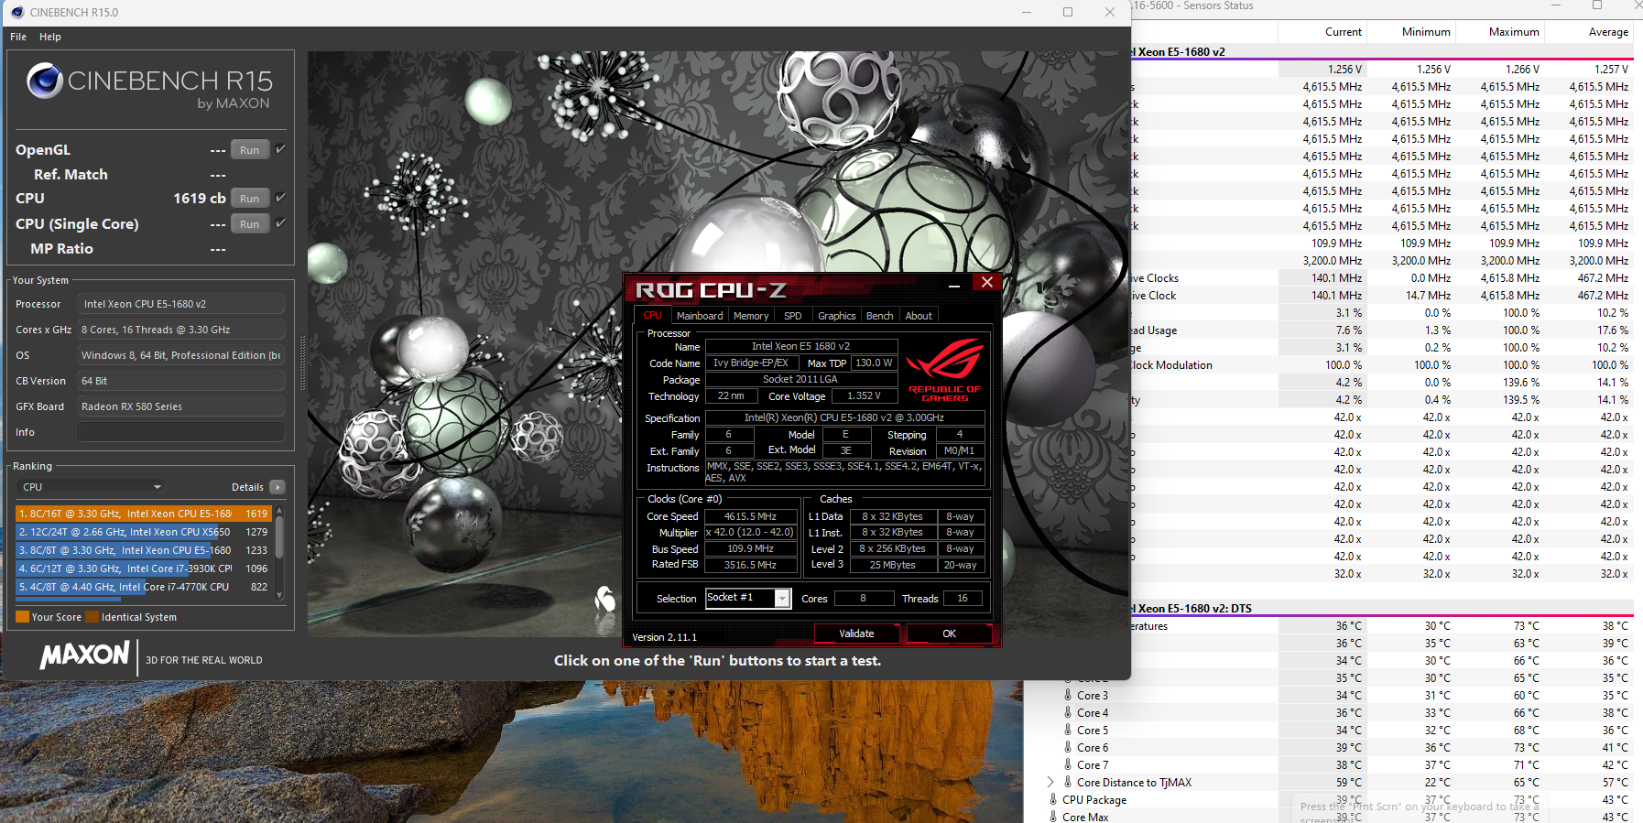Click Average column header in Sensors Status
Viewport: 1643px width, 823px height.
click(1608, 32)
